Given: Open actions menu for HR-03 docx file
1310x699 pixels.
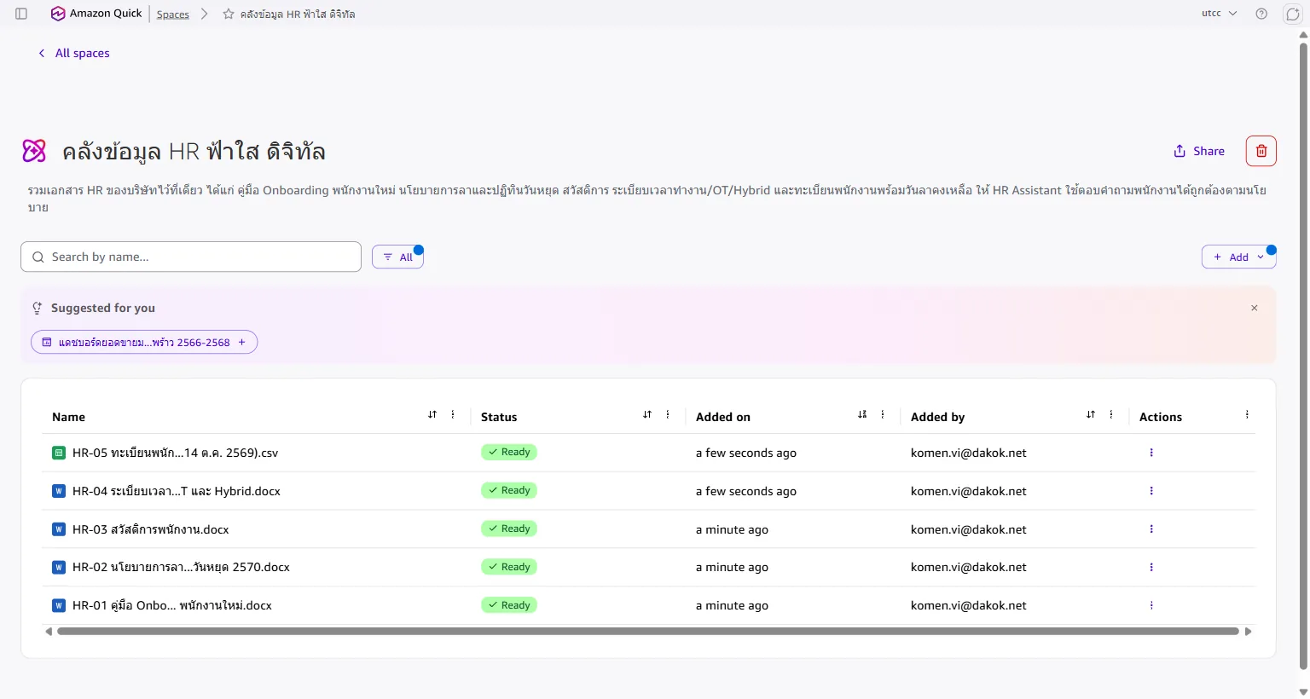Looking at the screenshot, I should (x=1151, y=529).
